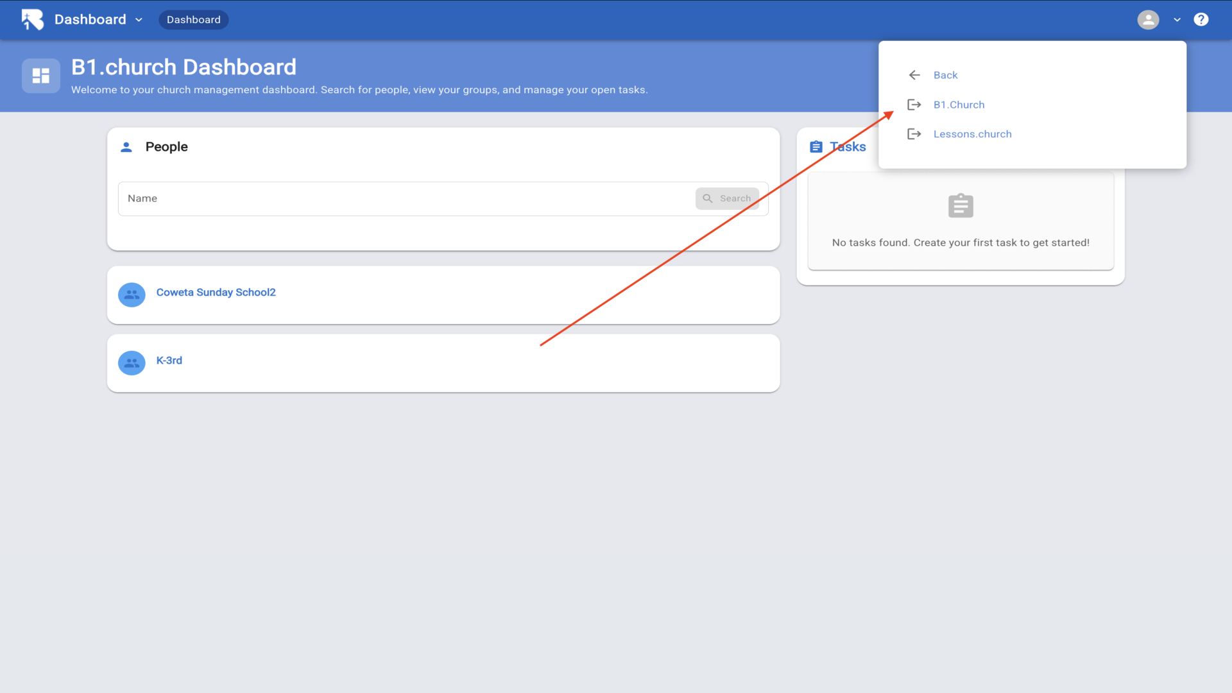
Task: Expand the user menu chevron
Action: [x=1177, y=20]
